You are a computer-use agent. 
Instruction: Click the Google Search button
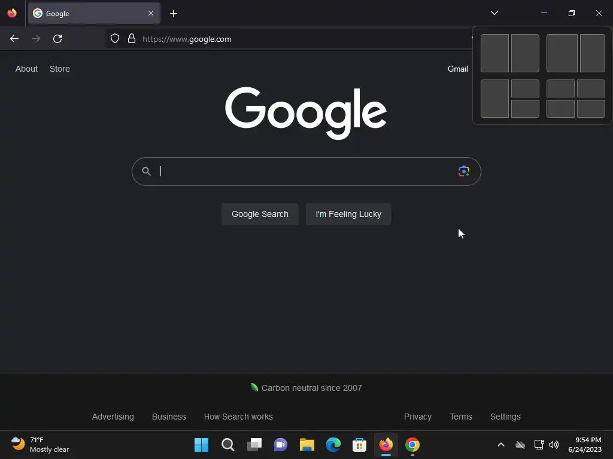(260, 214)
